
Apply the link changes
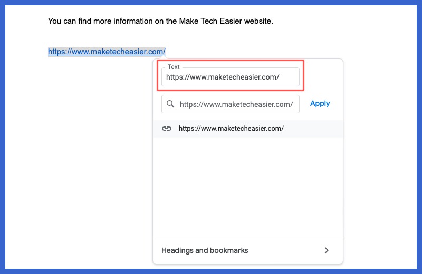tap(320, 103)
